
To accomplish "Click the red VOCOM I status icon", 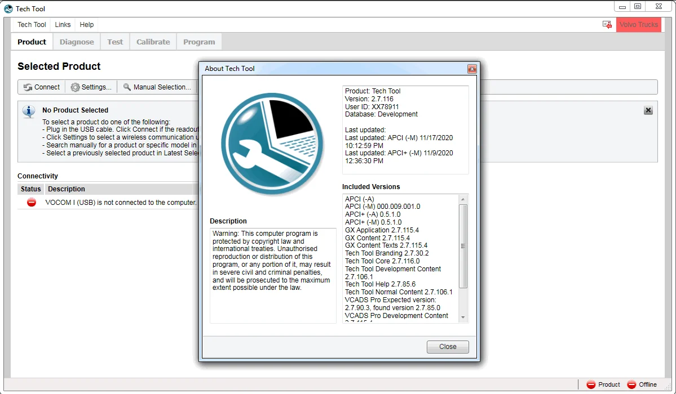I will click(x=32, y=203).
